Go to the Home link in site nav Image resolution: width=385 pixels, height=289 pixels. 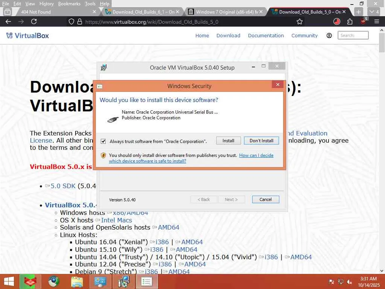[x=202, y=36]
